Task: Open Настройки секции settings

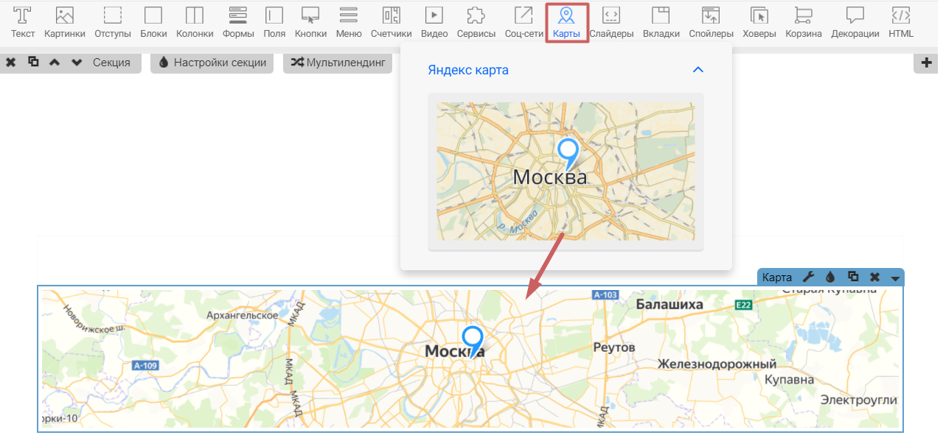Action: (212, 63)
